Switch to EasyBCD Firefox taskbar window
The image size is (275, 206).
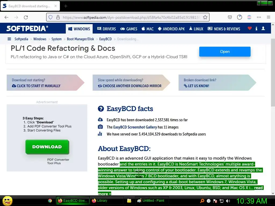coord(73,201)
